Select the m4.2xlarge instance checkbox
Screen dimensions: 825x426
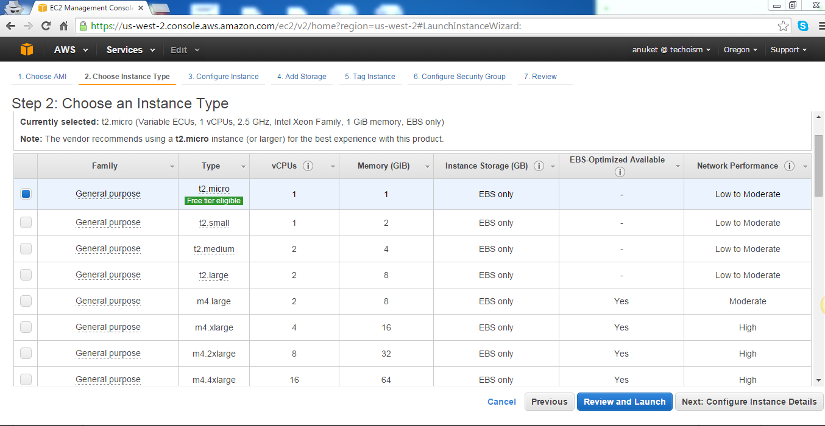pyautogui.click(x=26, y=354)
